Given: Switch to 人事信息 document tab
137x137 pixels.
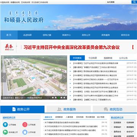Looking at the screenshot, I should click(69, 117).
